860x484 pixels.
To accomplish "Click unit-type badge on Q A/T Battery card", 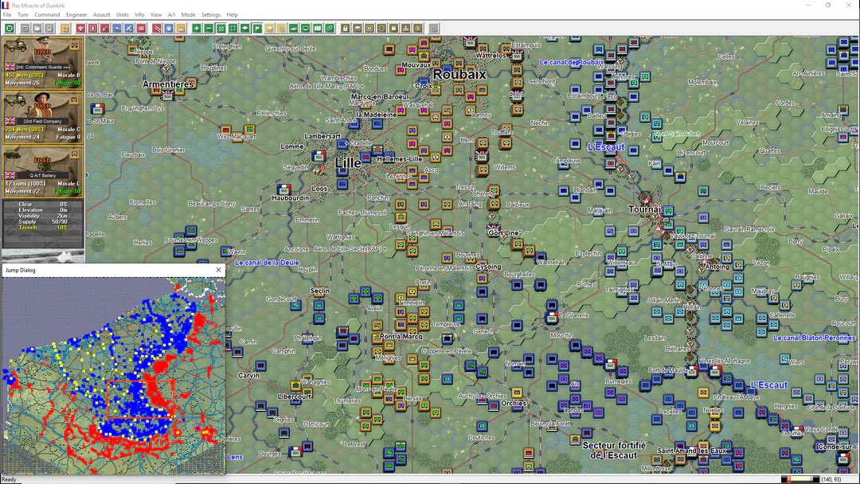I will pos(75,155).
